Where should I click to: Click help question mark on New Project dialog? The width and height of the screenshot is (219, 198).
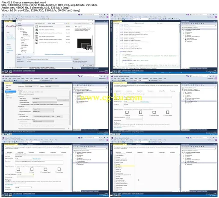click(89, 21)
